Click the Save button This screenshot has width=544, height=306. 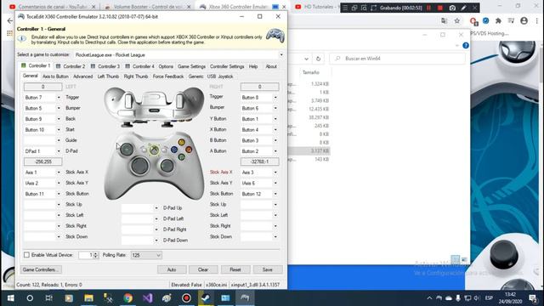(x=268, y=269)
